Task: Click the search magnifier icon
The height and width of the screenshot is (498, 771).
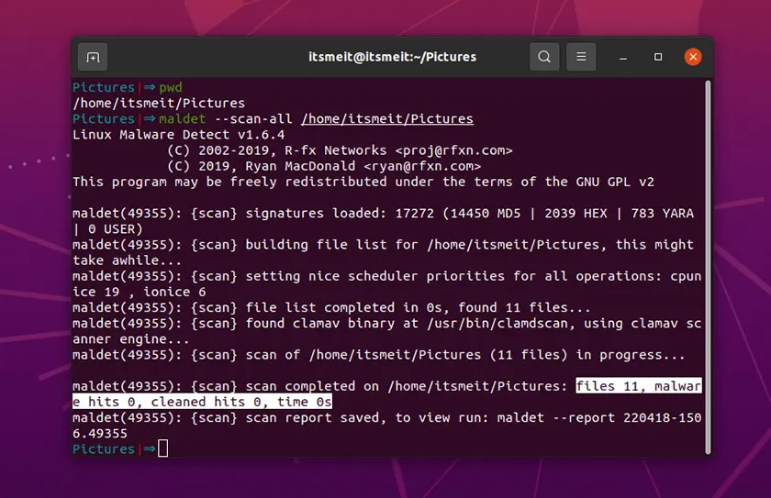Action: (x=544, y=57)
